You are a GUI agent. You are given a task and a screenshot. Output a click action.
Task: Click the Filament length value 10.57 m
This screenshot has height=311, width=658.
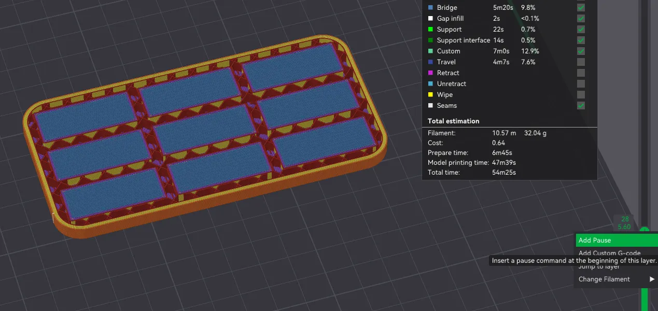click(x=504, y=133)
